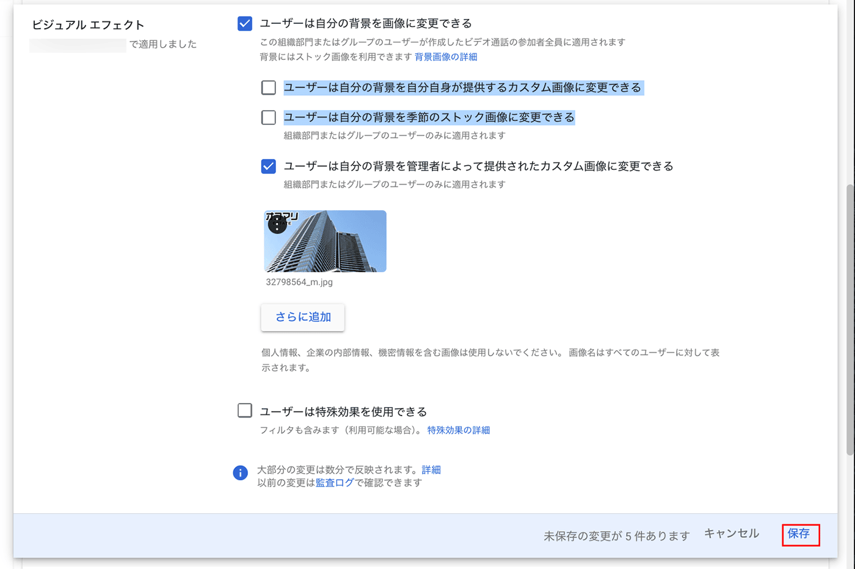This screenshot has height=569, width=855.
Task: Click the 32798564_m.jpg file name
Action: click(299, 282)
